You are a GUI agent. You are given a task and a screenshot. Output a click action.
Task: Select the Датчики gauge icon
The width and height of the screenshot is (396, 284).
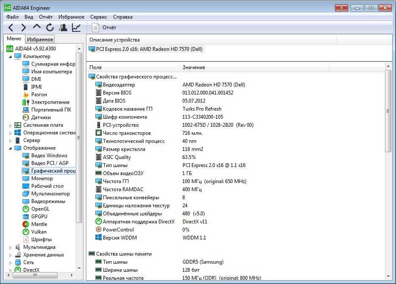(26, 117)
